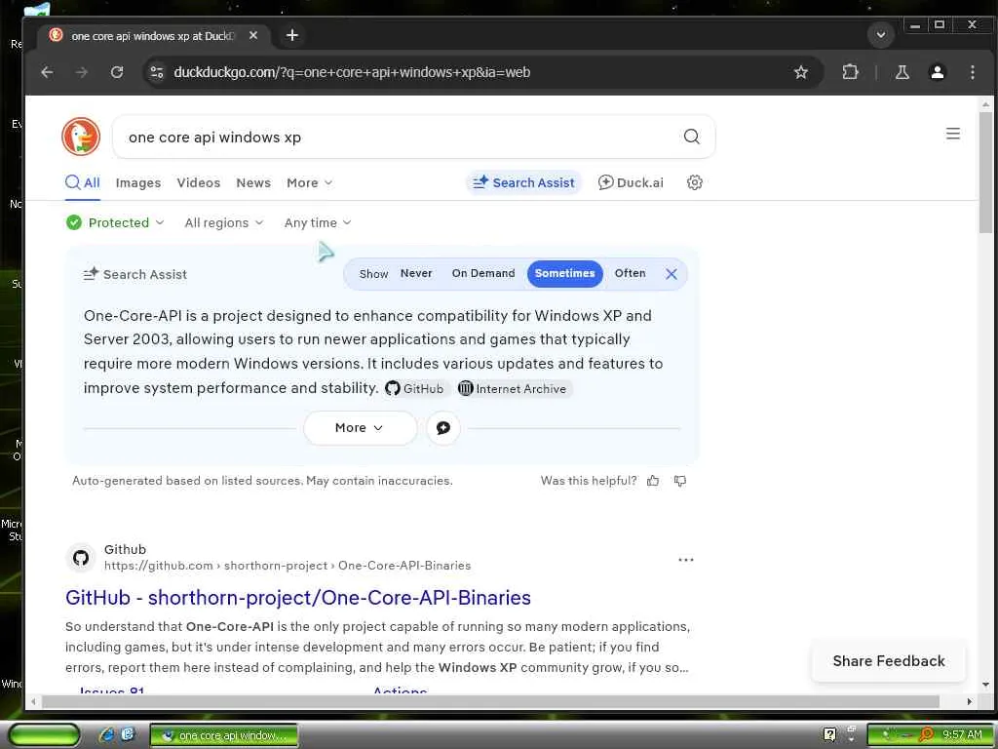Bookmark this page with star icon
Screen dimensions: 998x749
(x=801, y=72)
